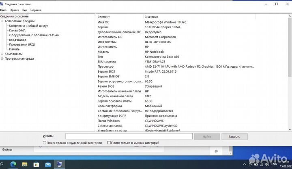
Task: Select 'Конфликты и общий доступ' tree item
Action: click(x=28, y=25)
